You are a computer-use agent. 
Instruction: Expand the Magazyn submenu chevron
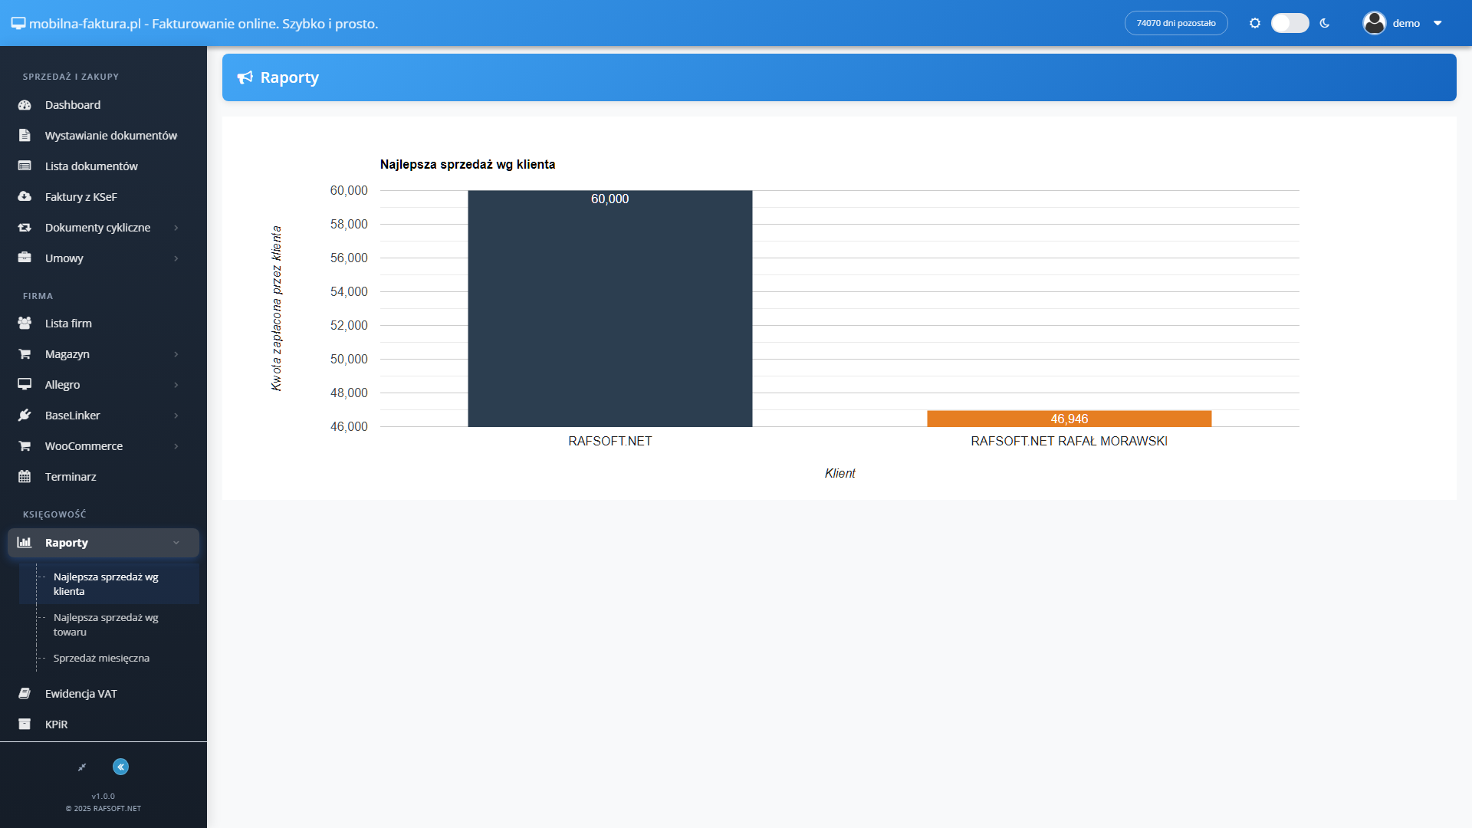click(x=176, y=354)
